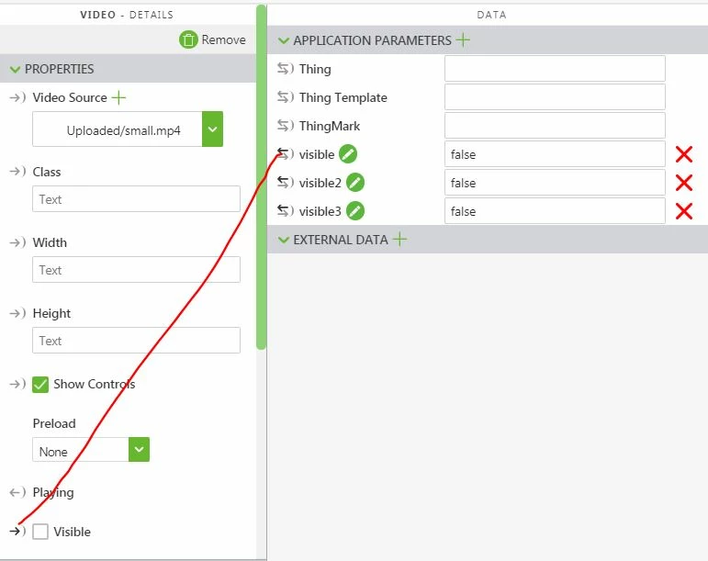Click the binding arrow next to Class
Screen dimensions: 708x561
click(x=17, y=172)
